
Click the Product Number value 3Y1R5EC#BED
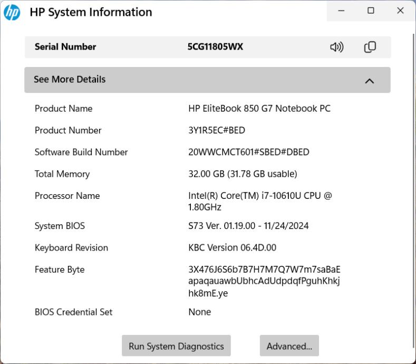[x=216, y=130]
